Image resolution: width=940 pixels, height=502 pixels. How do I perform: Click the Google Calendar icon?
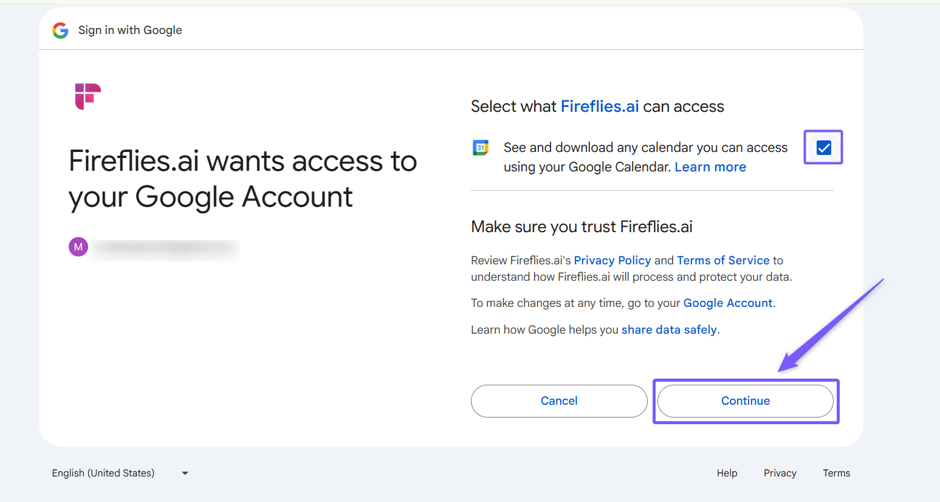click(481, 148)
